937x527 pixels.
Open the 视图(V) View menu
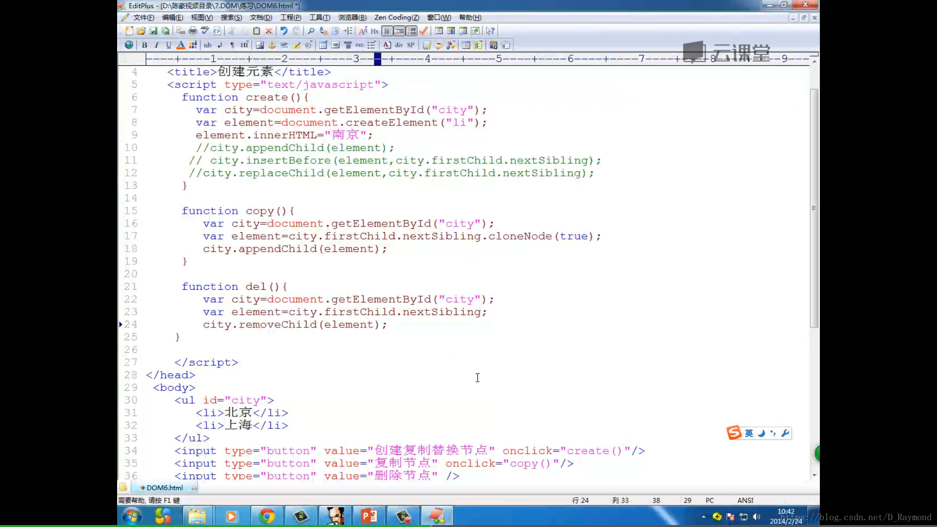pyautogui.click(x=202, y=18)
